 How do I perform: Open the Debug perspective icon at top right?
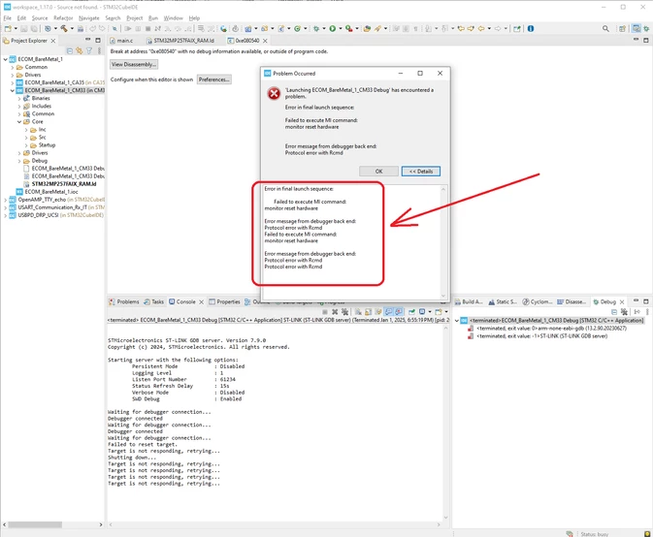(646, 29)
